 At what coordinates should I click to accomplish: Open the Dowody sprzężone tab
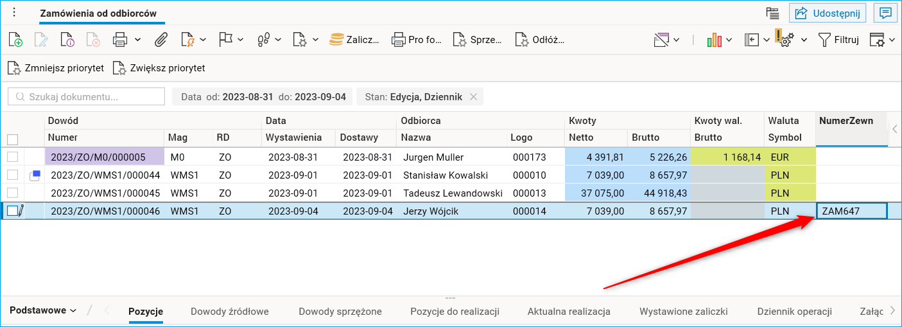click(340, 312)
